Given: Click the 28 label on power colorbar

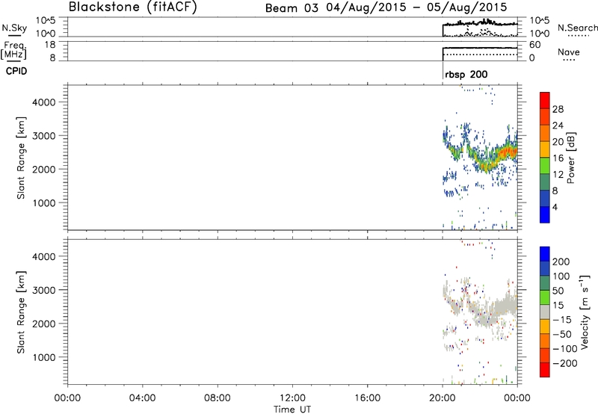Looking at the screenshot, I should point(558,109).
